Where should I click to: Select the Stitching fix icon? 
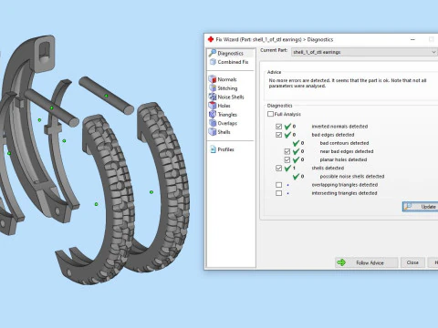click(x=213, y=88)
